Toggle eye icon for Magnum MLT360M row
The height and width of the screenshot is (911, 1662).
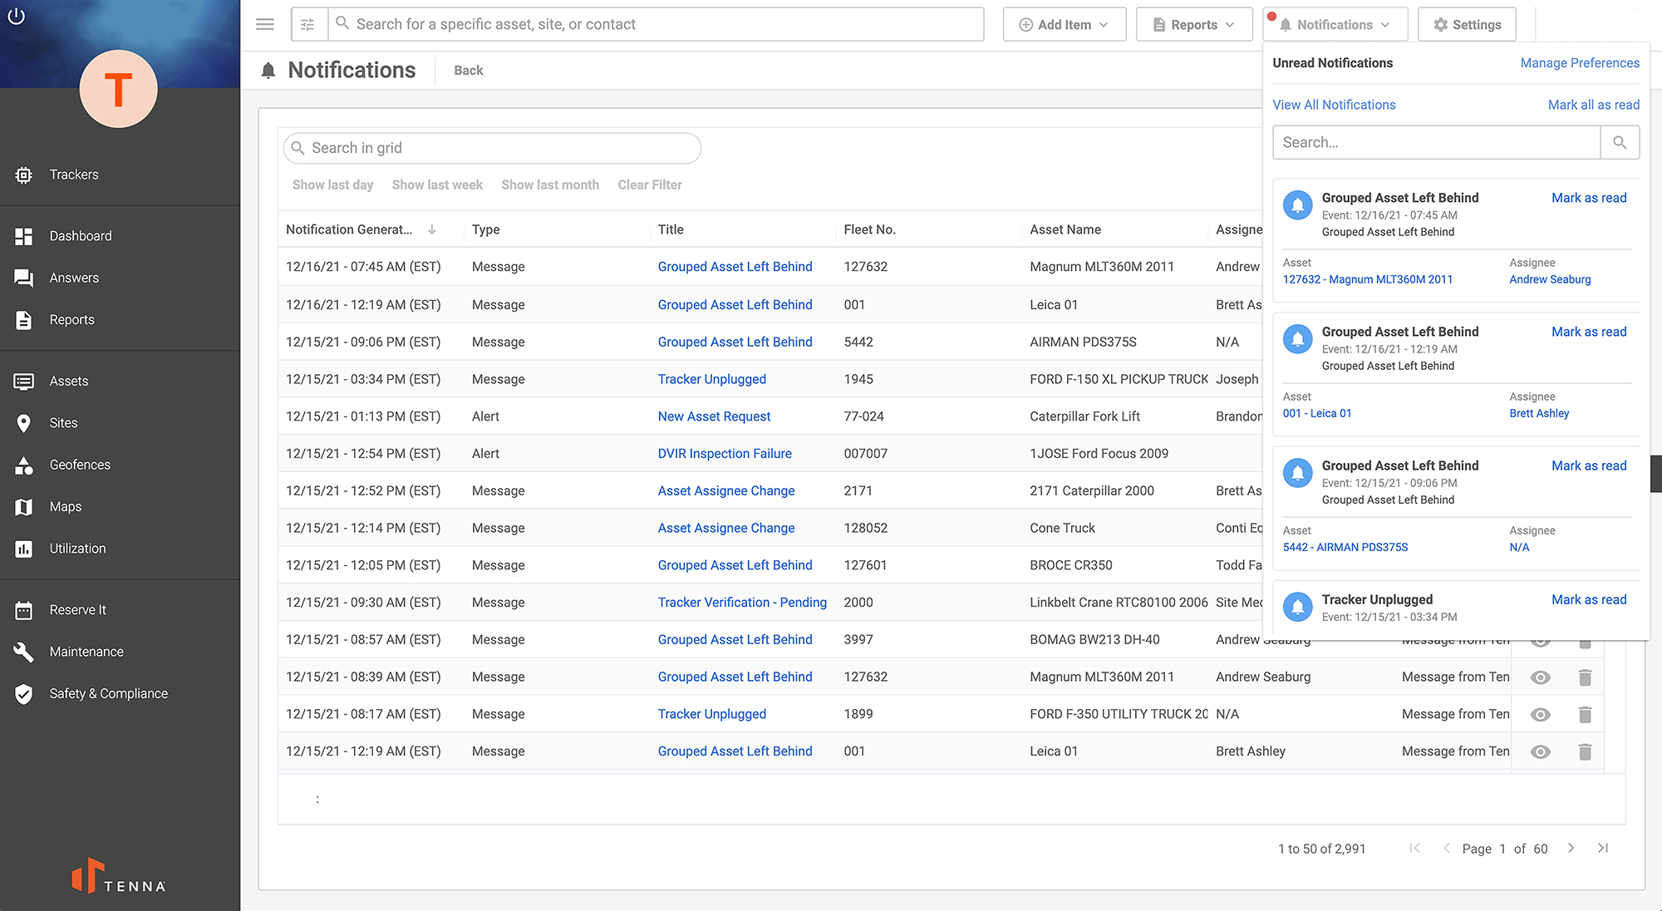tap(1542, 677)
